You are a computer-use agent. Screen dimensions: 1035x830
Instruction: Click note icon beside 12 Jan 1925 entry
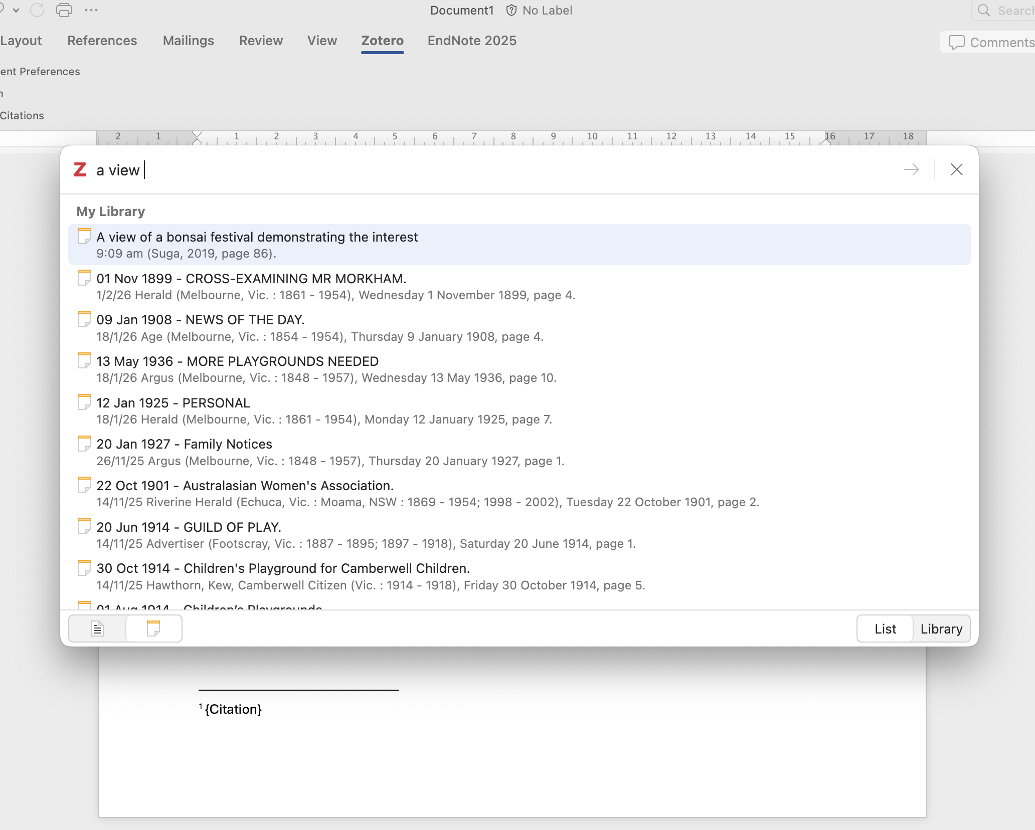(84, 402)
